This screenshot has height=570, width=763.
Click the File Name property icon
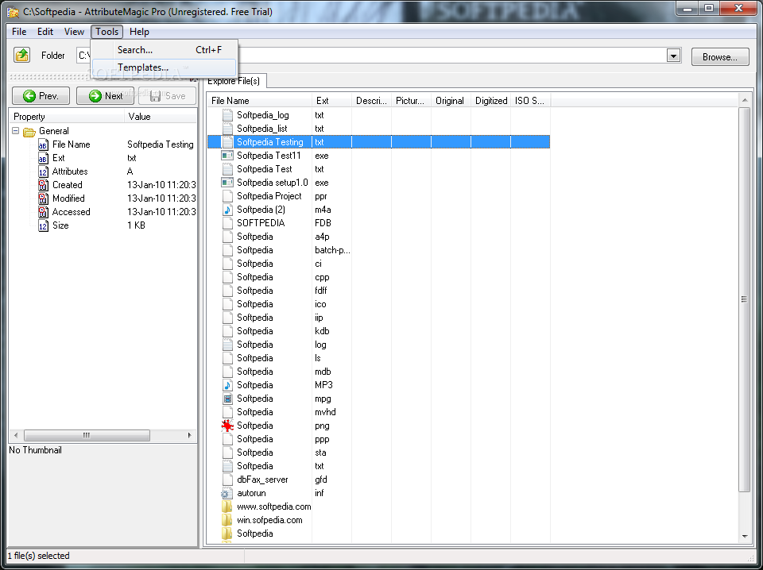click(x=43, y=144)
